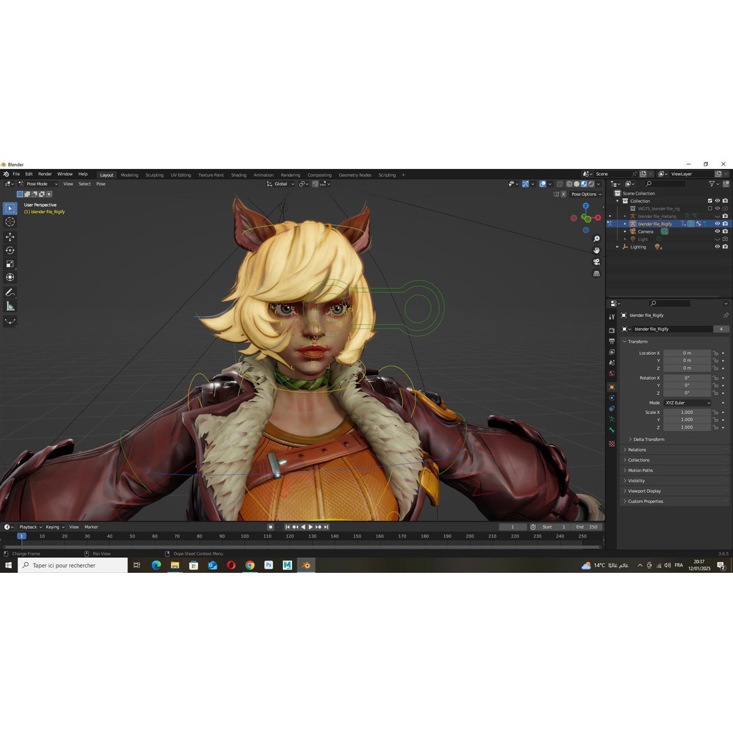
Task: Enable the WGTS_blender file_rig collection checkbox
Action: (x=710, y=208)
